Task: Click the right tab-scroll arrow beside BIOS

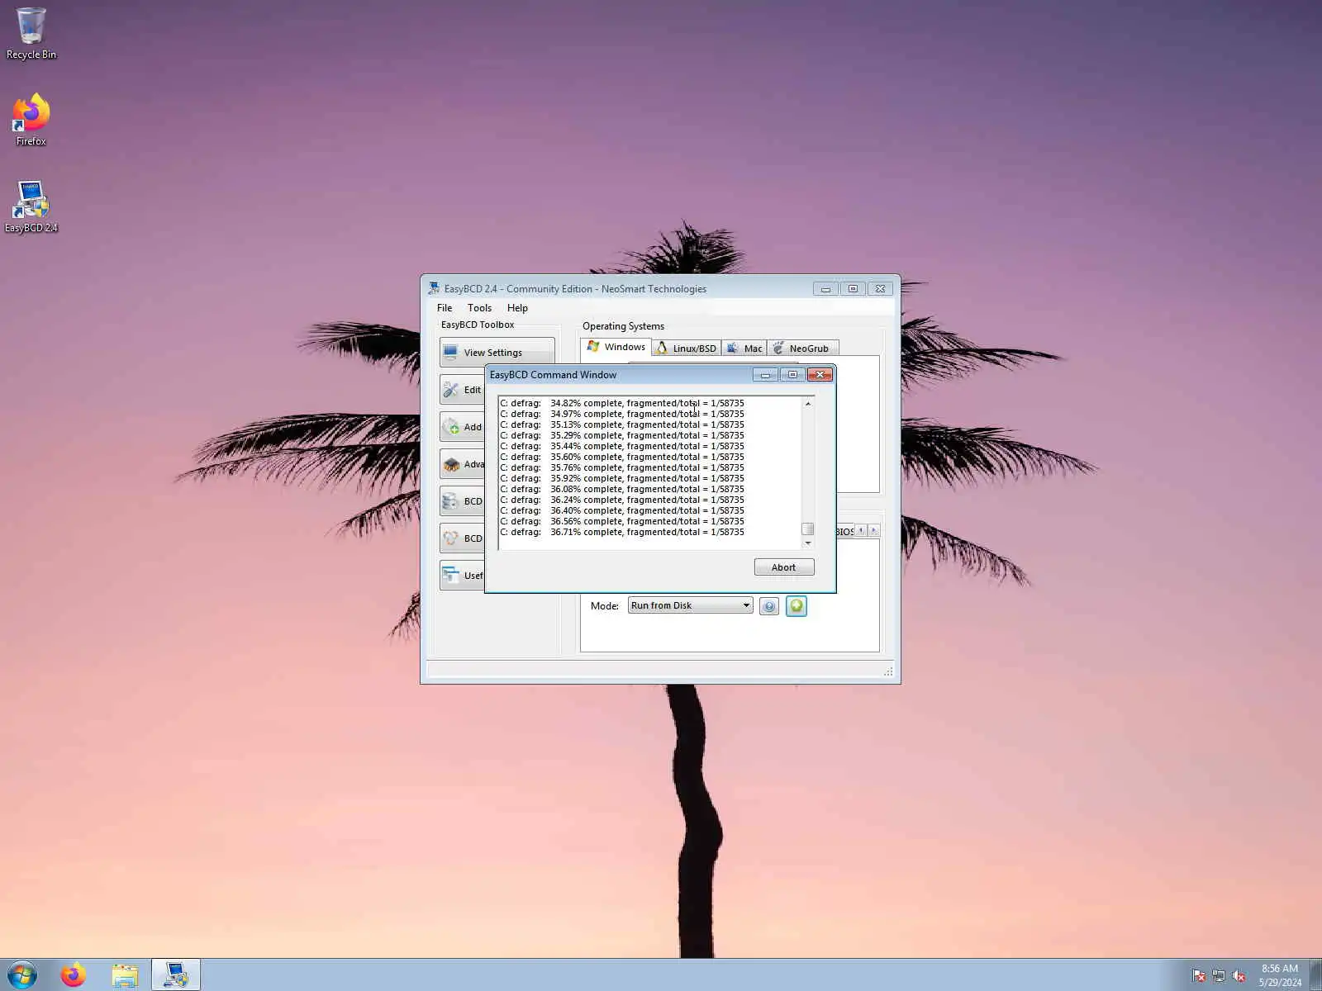Action: coord(873,530)
